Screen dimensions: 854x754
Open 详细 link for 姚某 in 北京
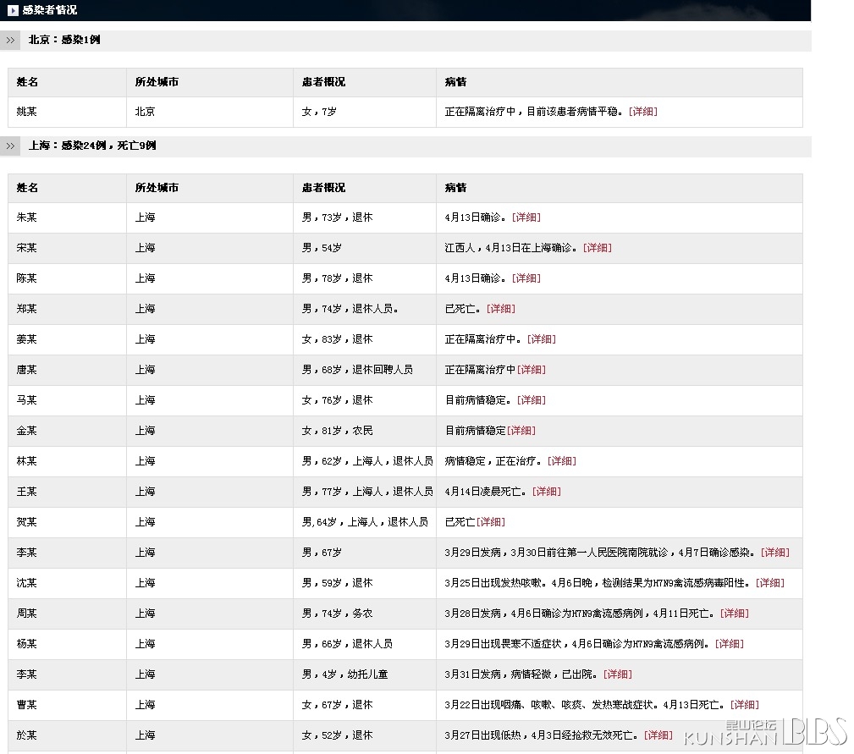[x=642, y=112]
